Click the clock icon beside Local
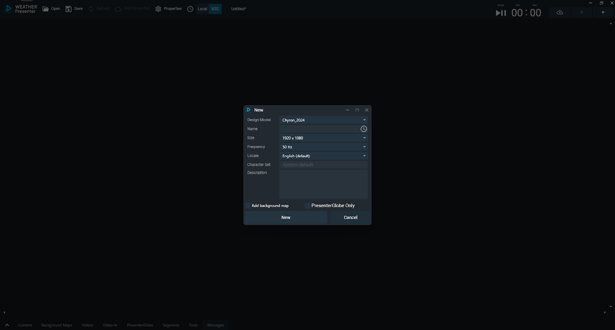This screenshot has width=615, height=330. coord(190,9)
